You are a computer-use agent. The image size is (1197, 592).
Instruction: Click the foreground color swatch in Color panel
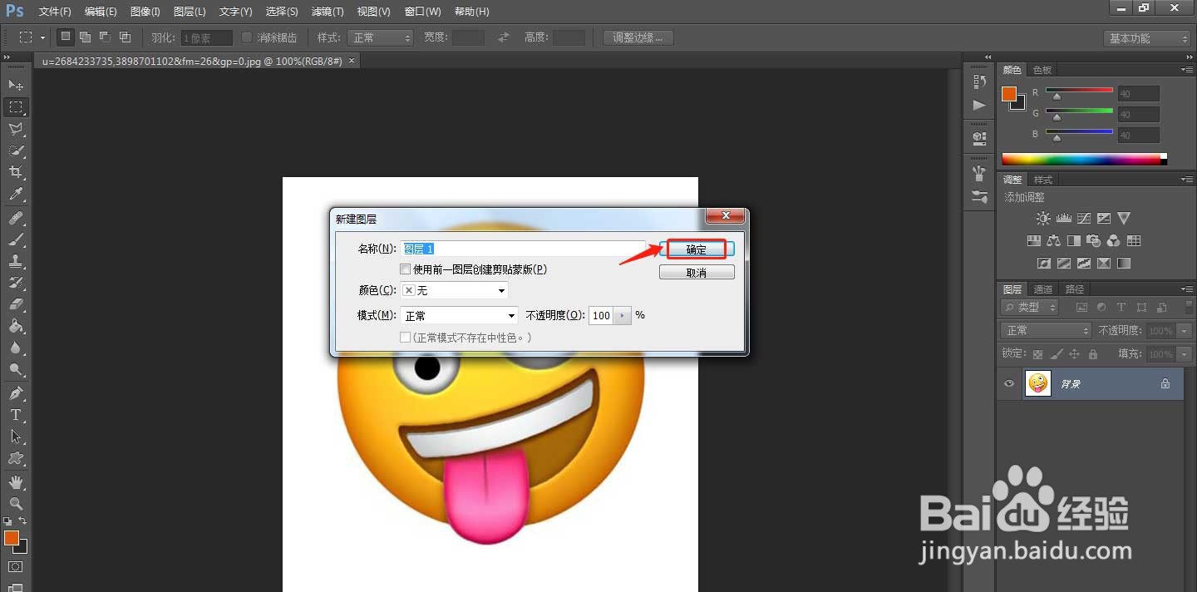pos(1009,94)
